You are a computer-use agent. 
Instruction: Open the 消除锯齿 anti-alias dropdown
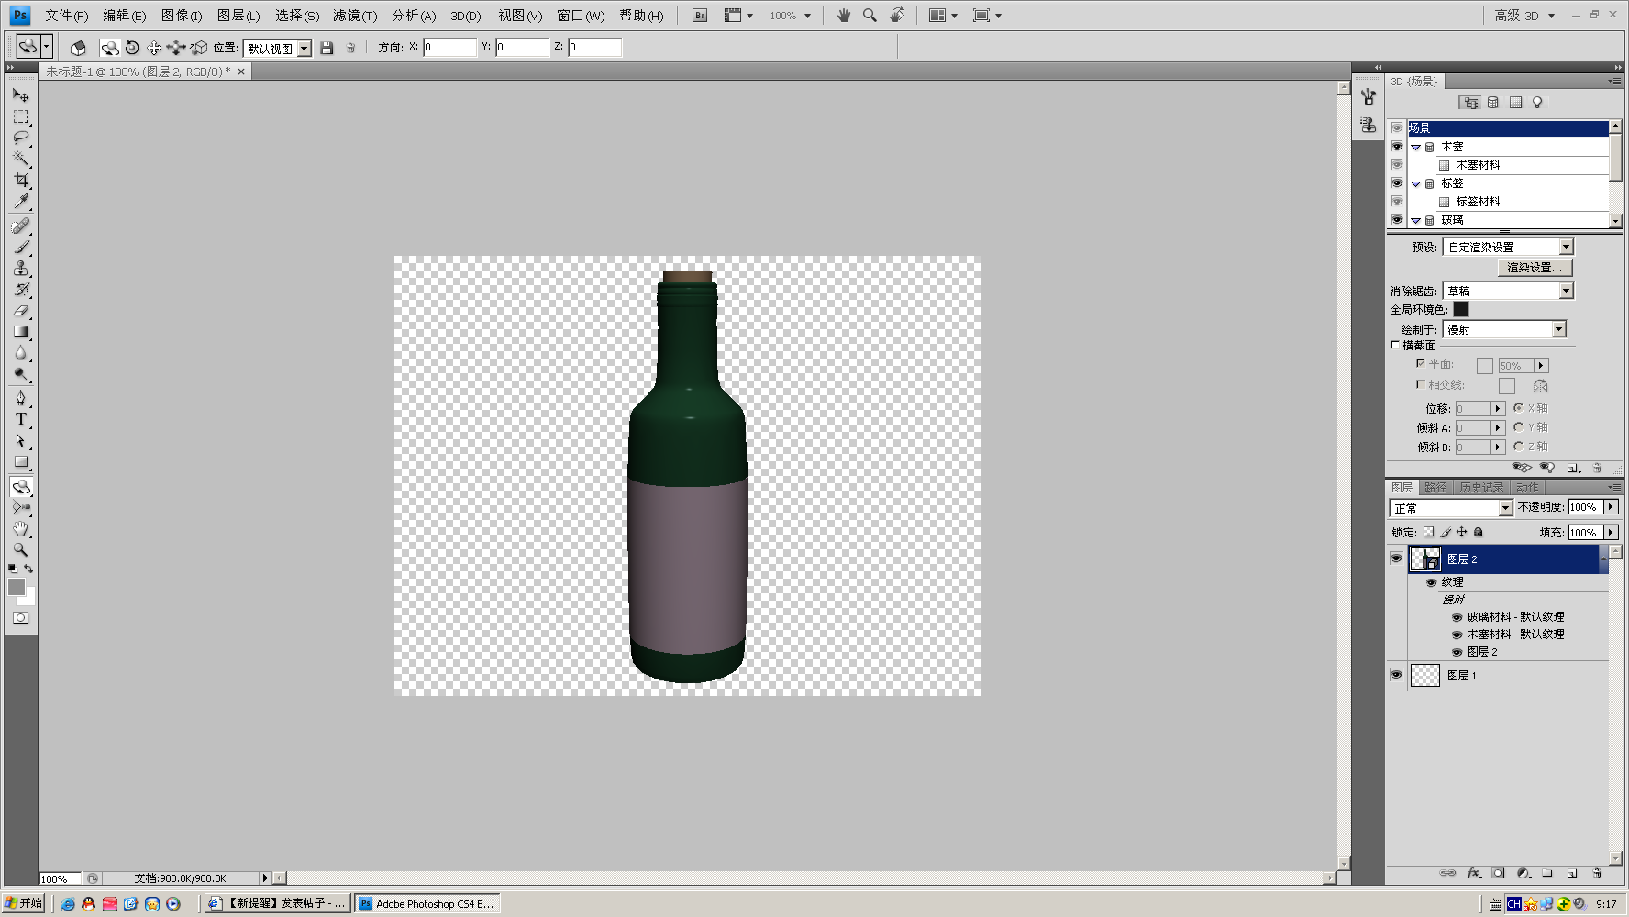pos(1508,291)
